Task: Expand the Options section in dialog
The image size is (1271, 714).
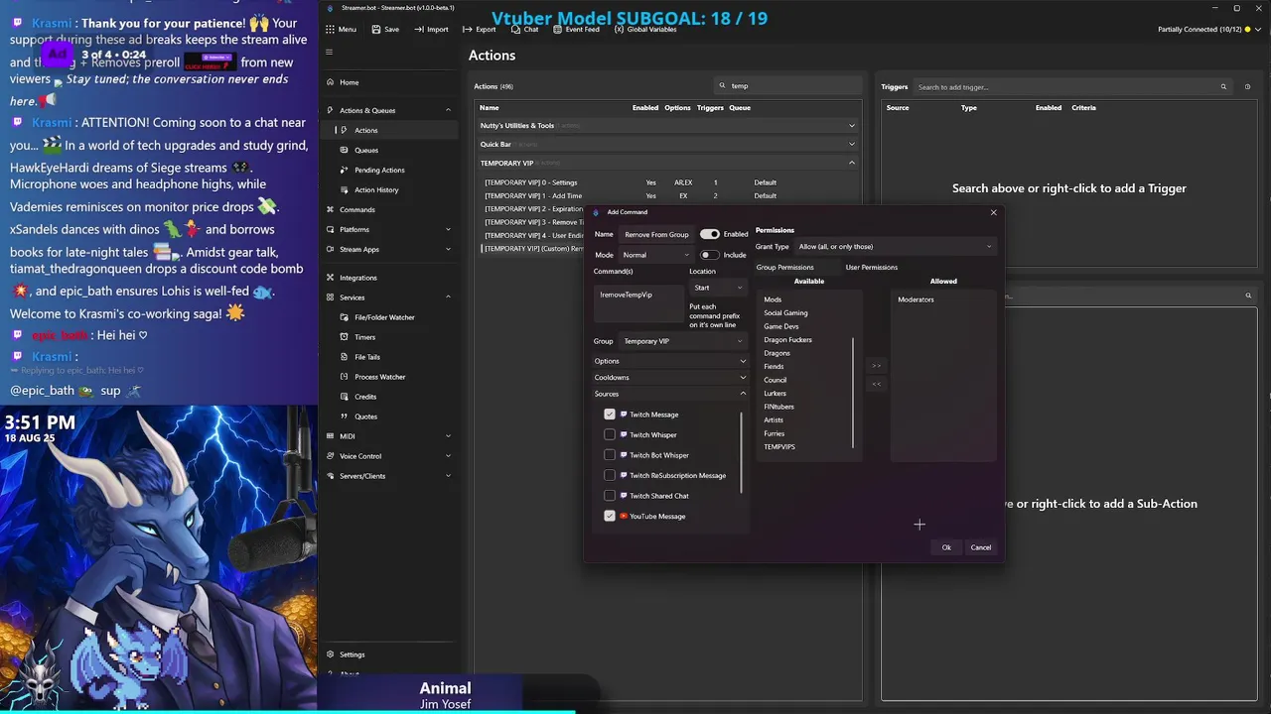Action: tap(670, 361)
